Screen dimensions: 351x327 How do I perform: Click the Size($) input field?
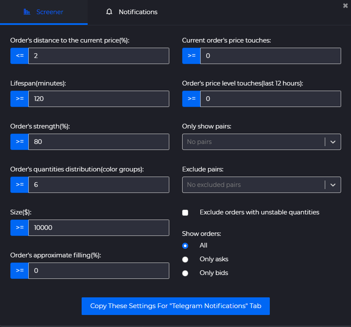point(98,228)
